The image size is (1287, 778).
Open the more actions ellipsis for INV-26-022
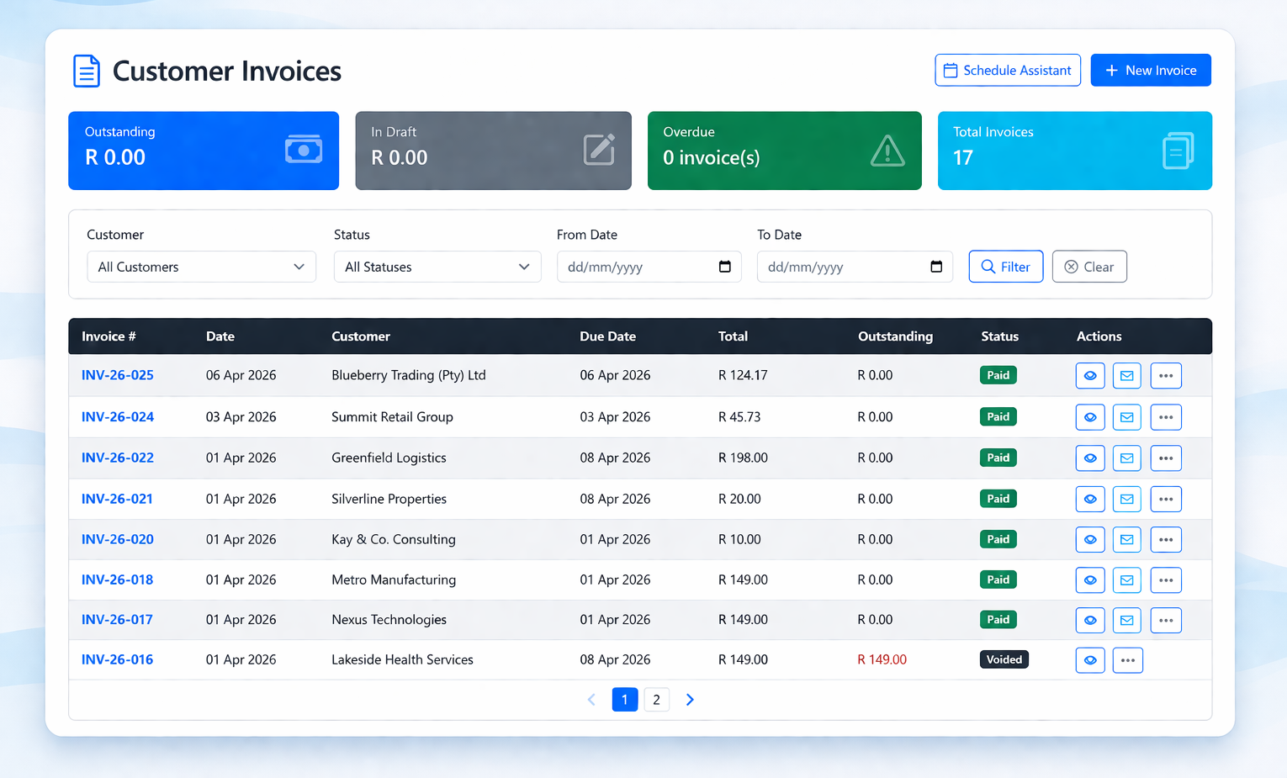click(1166, 458)
